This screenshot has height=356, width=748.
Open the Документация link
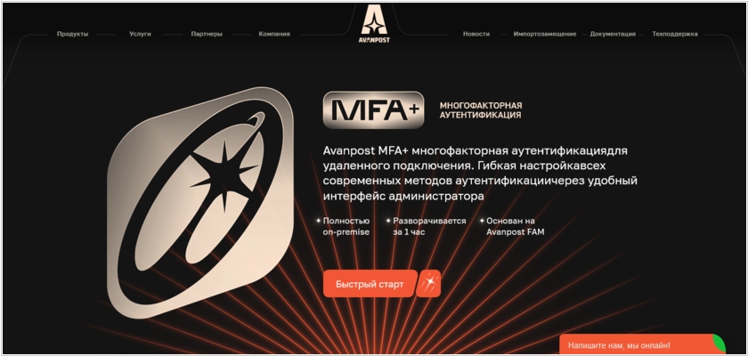(x=613, y=34)
